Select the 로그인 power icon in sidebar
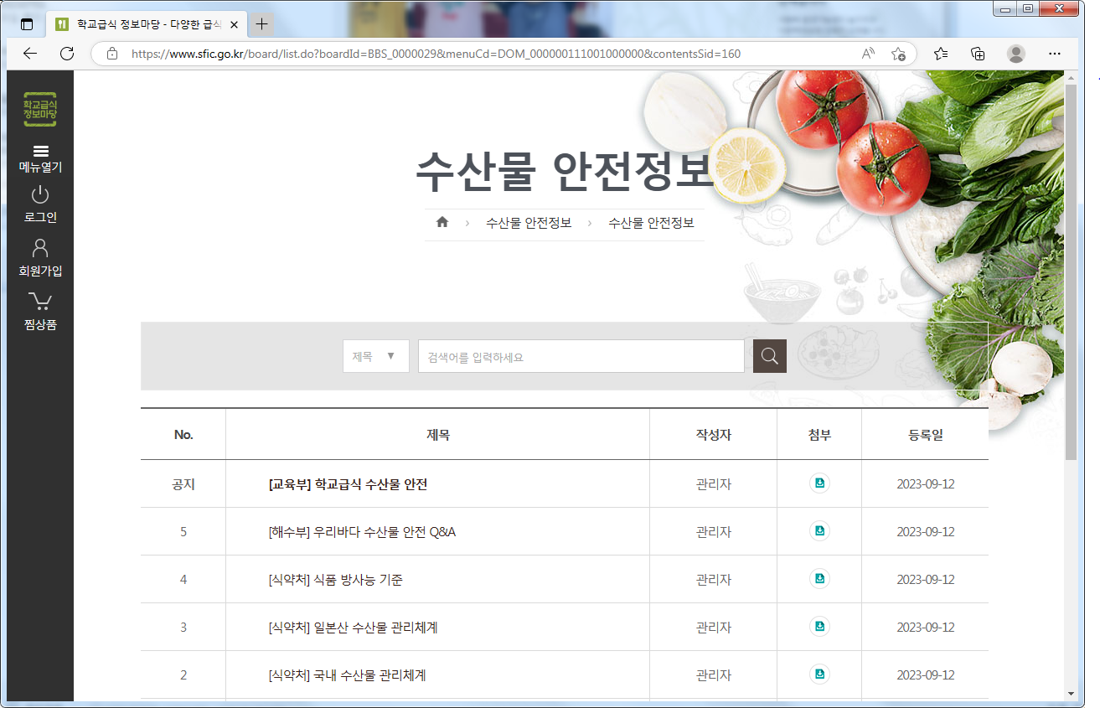This screenshot has width=1100, height=708. click(x=39, y=201)
